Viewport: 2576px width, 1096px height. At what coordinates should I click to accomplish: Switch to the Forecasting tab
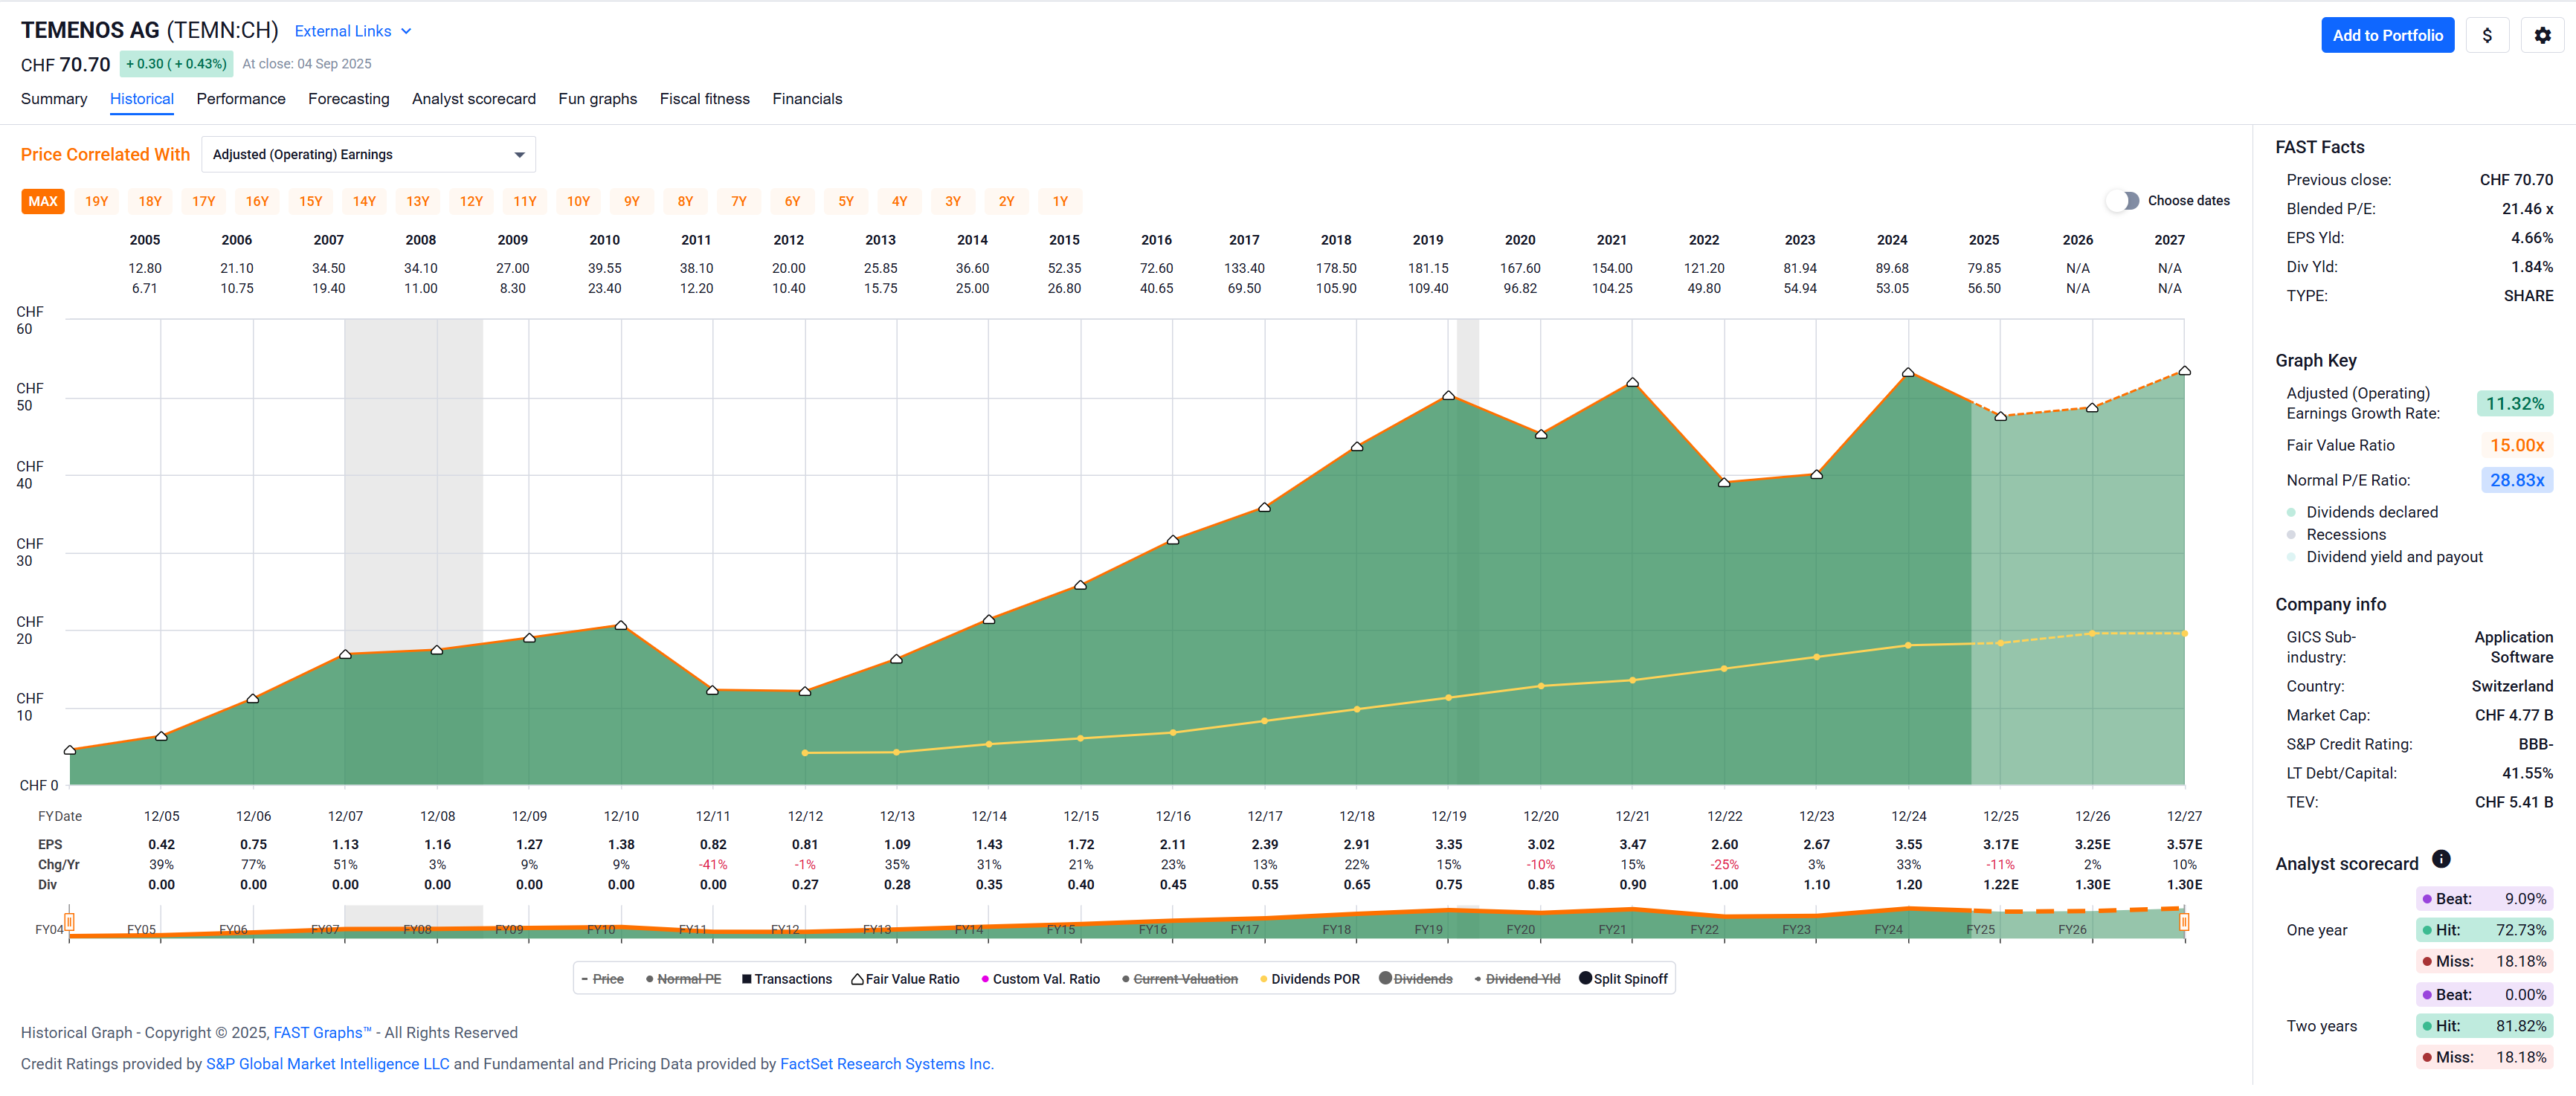(348, 99)
